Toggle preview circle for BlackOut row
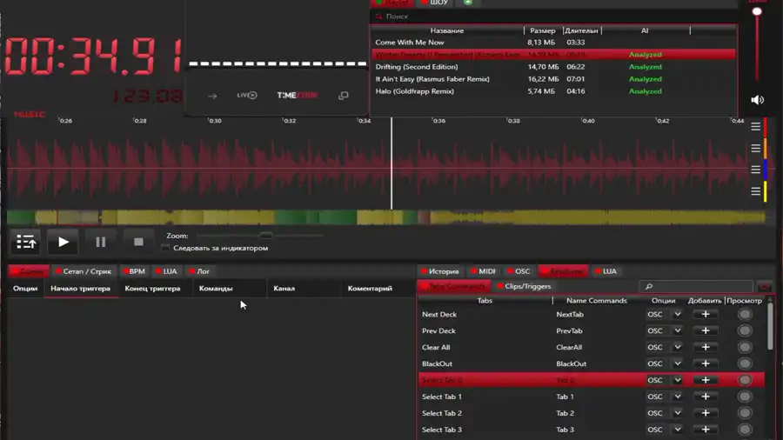The width and height of the screenshot is (783, 440). tap(745, 364)
